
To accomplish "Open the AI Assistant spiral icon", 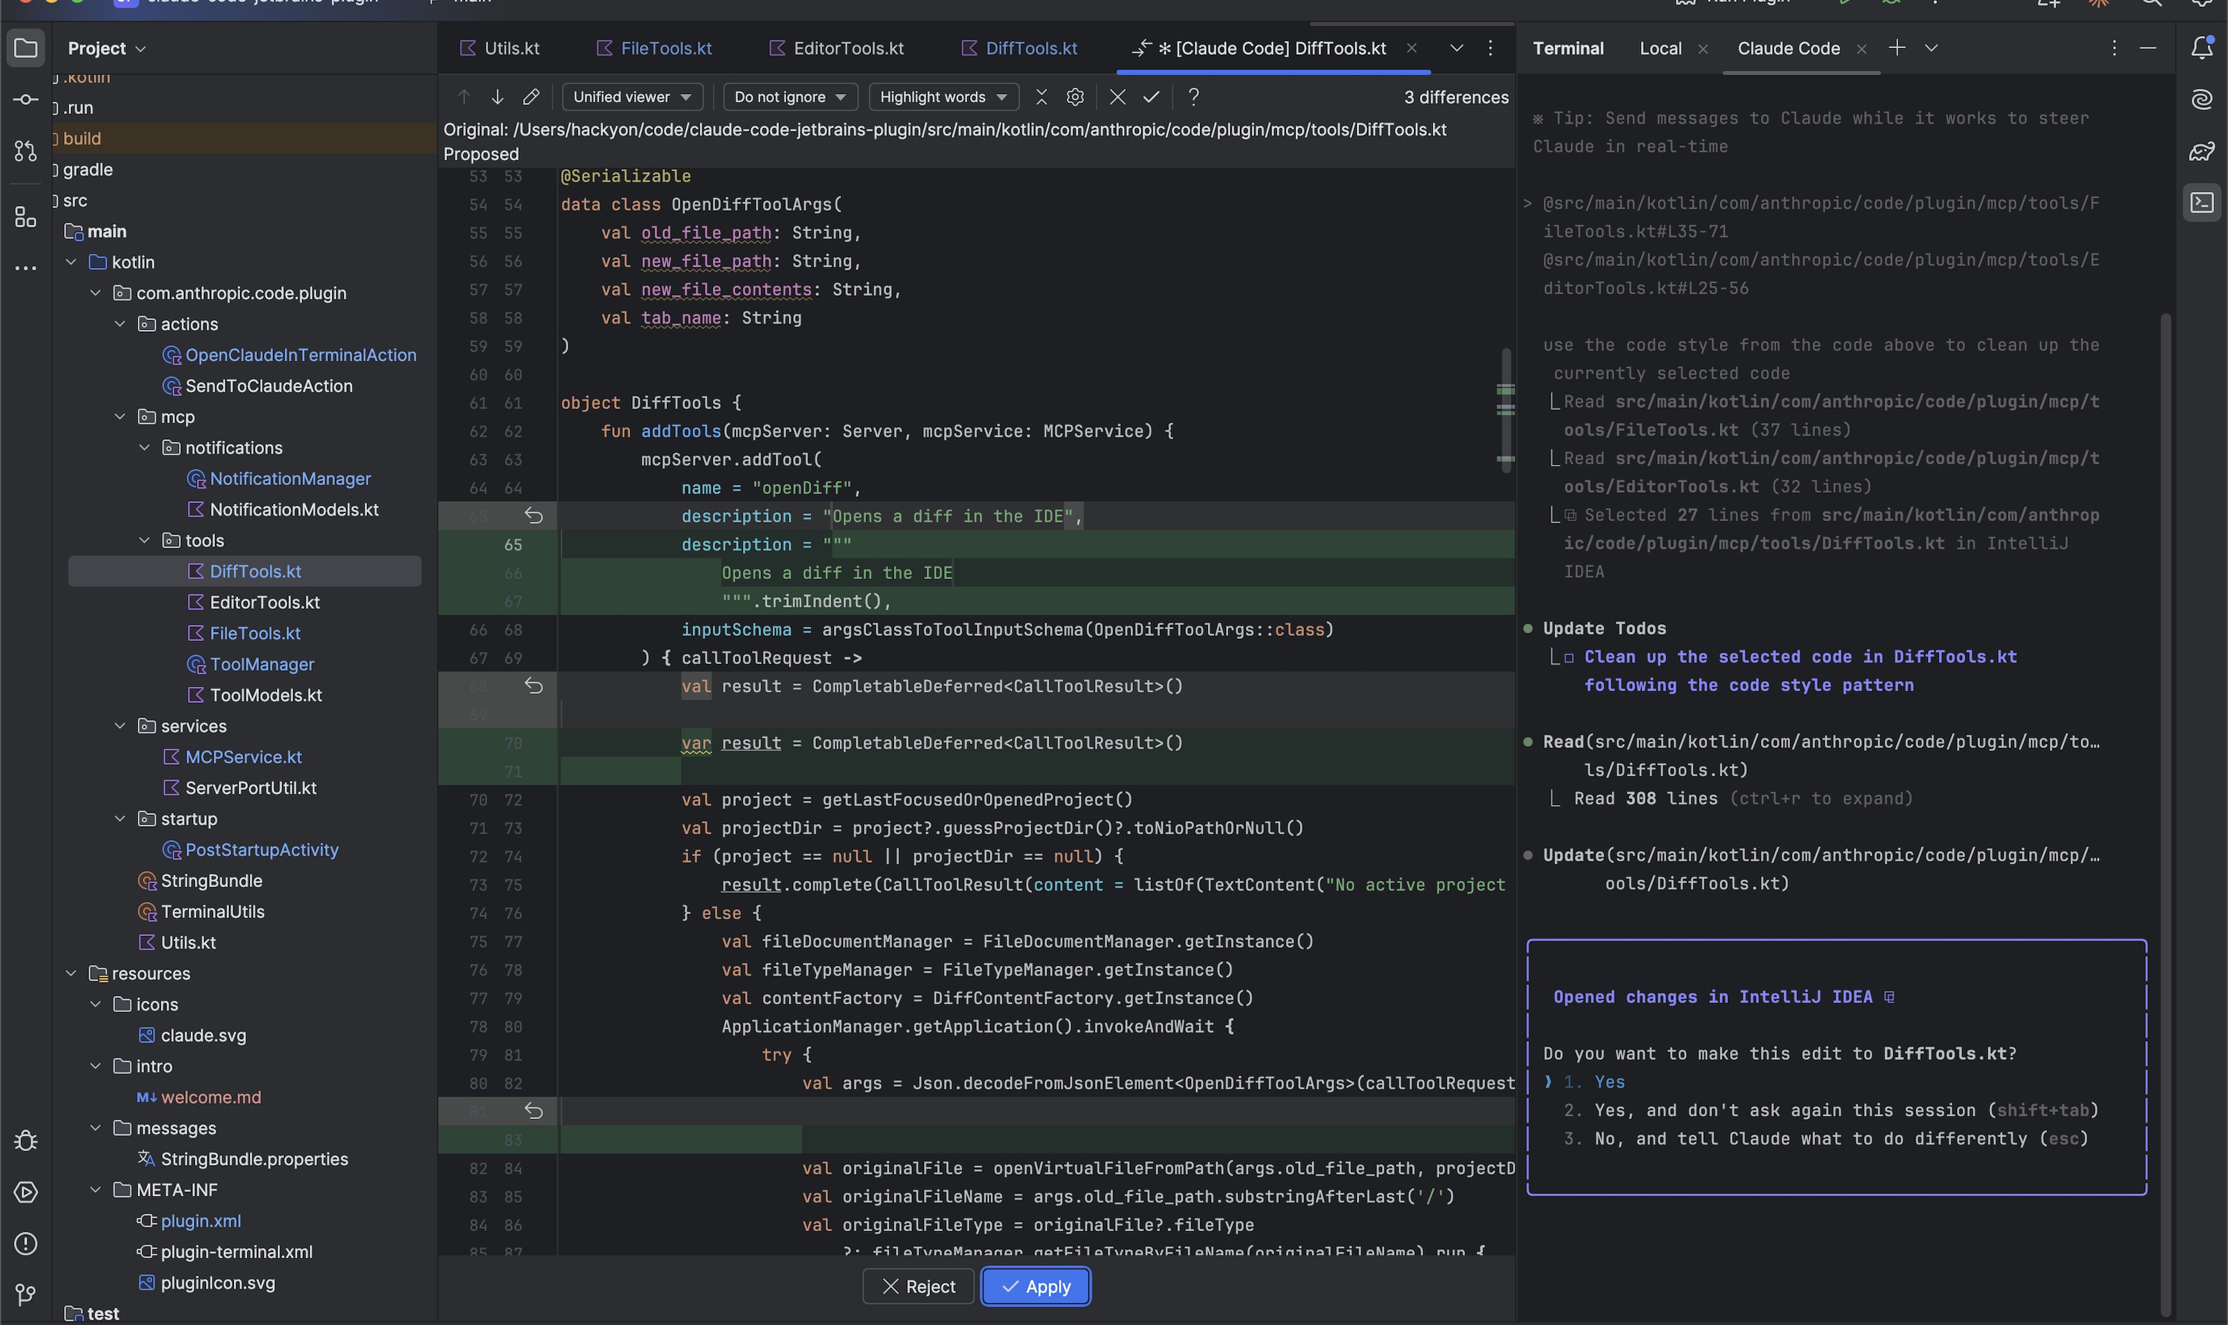I will coord(2202,99).
